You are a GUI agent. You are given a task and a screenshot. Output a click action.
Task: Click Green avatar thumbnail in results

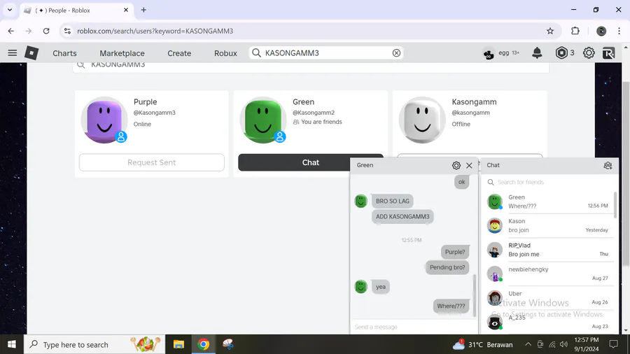[262, 120]
